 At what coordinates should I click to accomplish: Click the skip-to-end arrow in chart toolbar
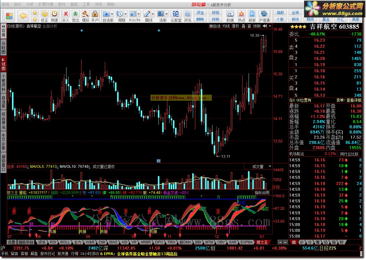tap(265, 26)
